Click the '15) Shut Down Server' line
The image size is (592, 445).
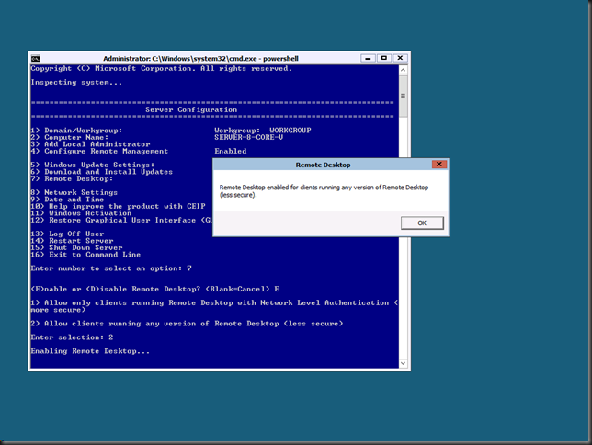coord(76,248)
